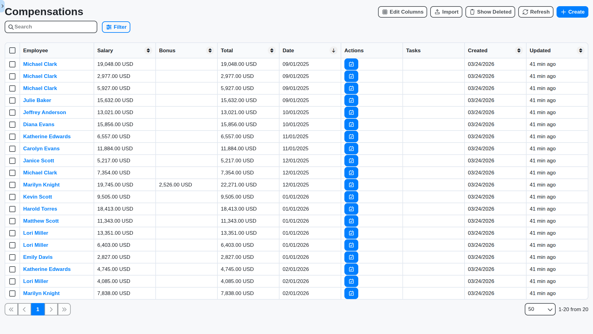
Task: Go to the next page using the chevron
Action: [x=51, y=309]
